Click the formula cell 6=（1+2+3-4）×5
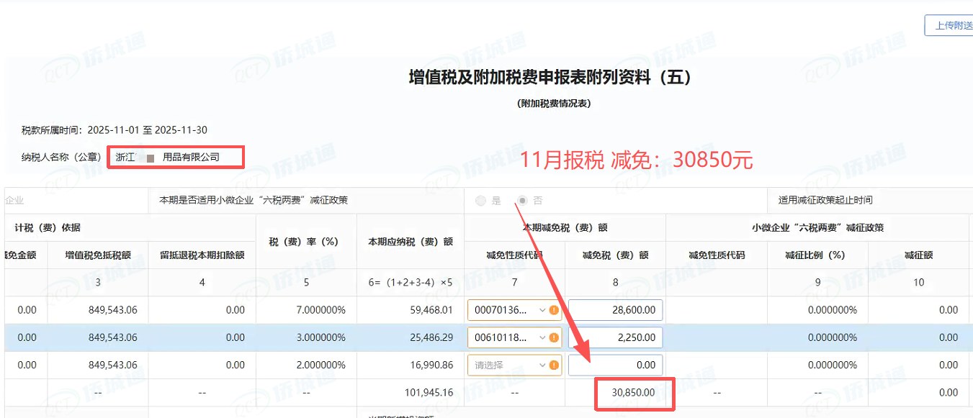The width and height of the screenshot is (973, 418). click(410, 283)
